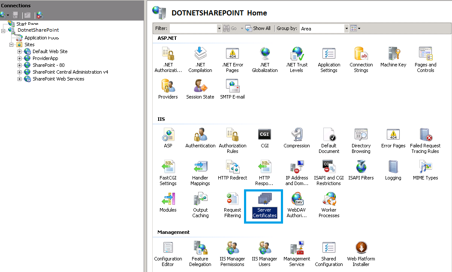Screen dimensions: 452x272
Task: Open Logging feature
Action: [393, 170]
